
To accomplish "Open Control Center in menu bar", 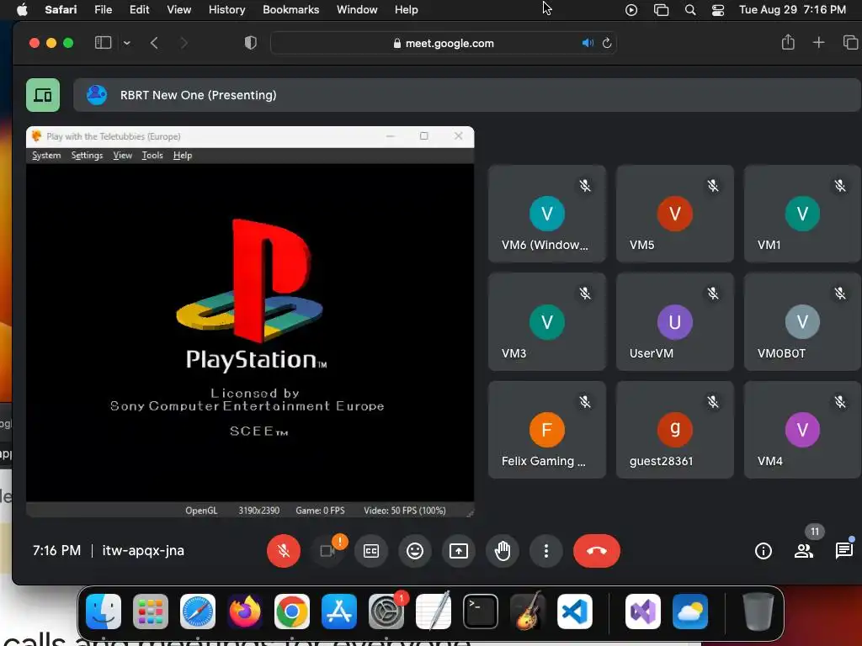I will (x=717, y=9).
